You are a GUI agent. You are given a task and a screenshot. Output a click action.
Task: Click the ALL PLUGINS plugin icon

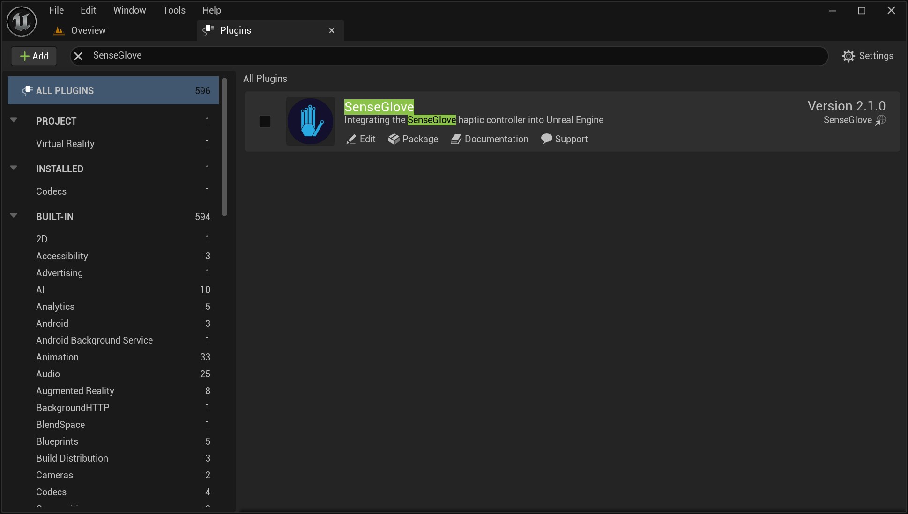28,90
